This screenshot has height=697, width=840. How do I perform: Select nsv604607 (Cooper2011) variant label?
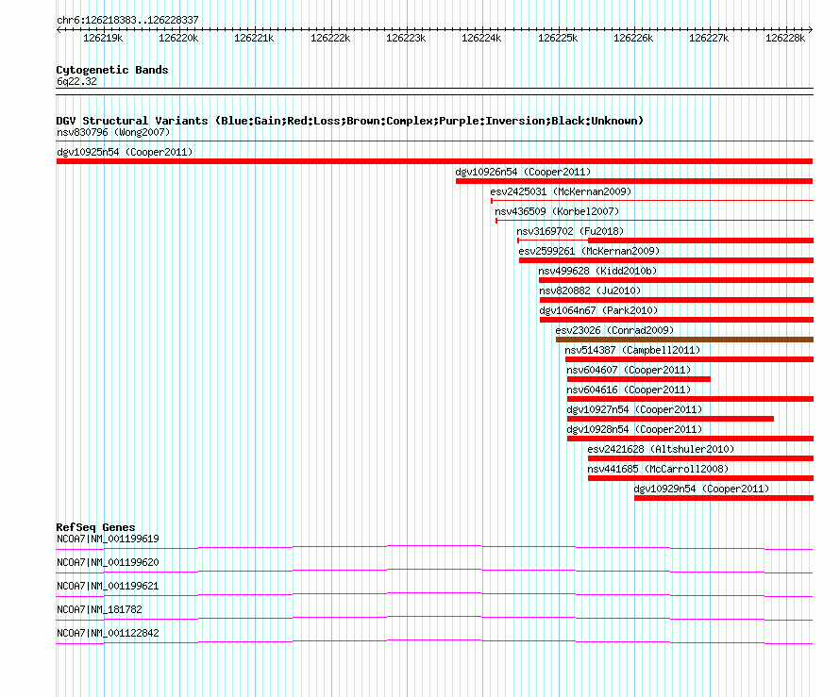[629, 370]
